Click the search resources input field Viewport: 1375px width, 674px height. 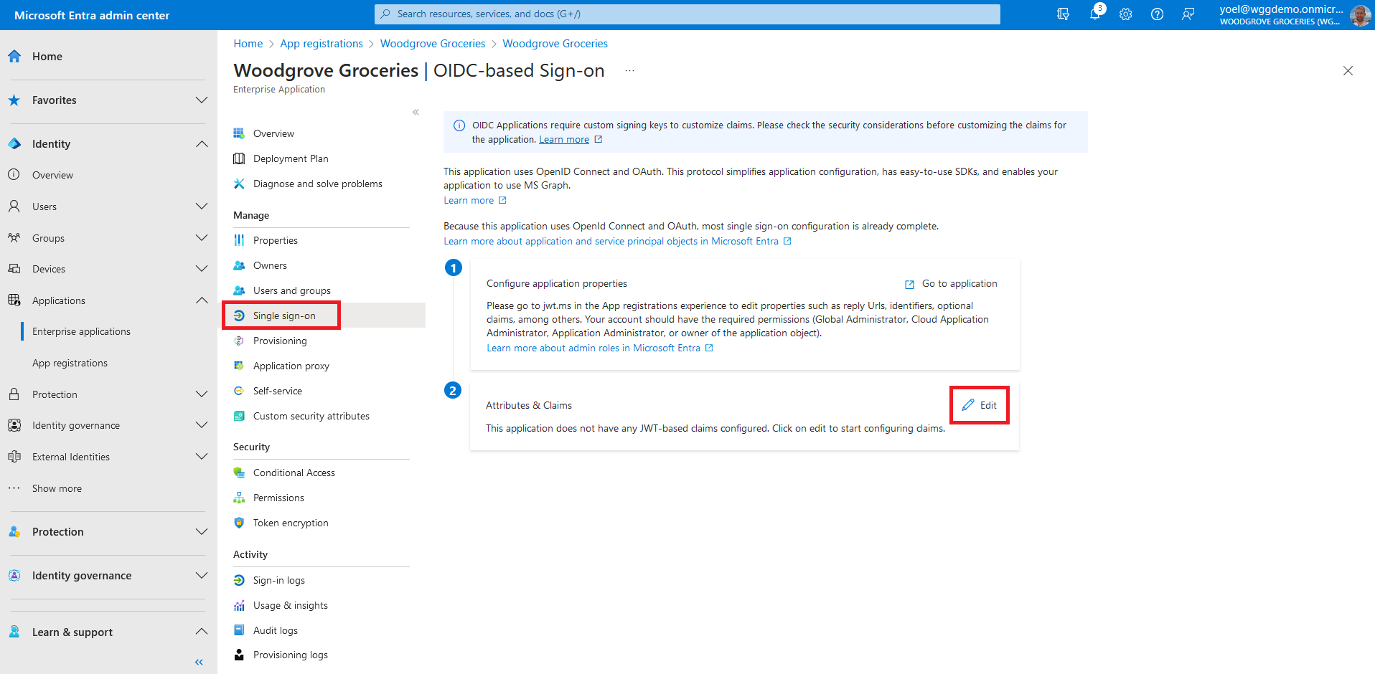pos(687,14)
